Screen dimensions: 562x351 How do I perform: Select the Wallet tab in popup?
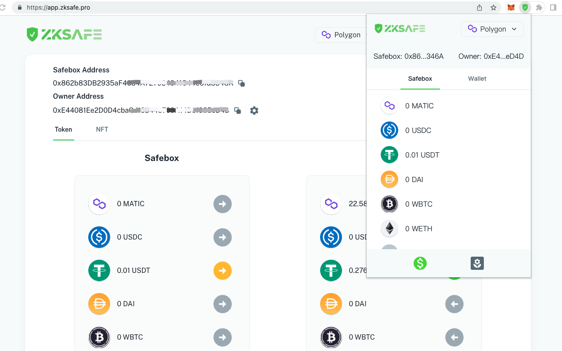click(477, 79)
